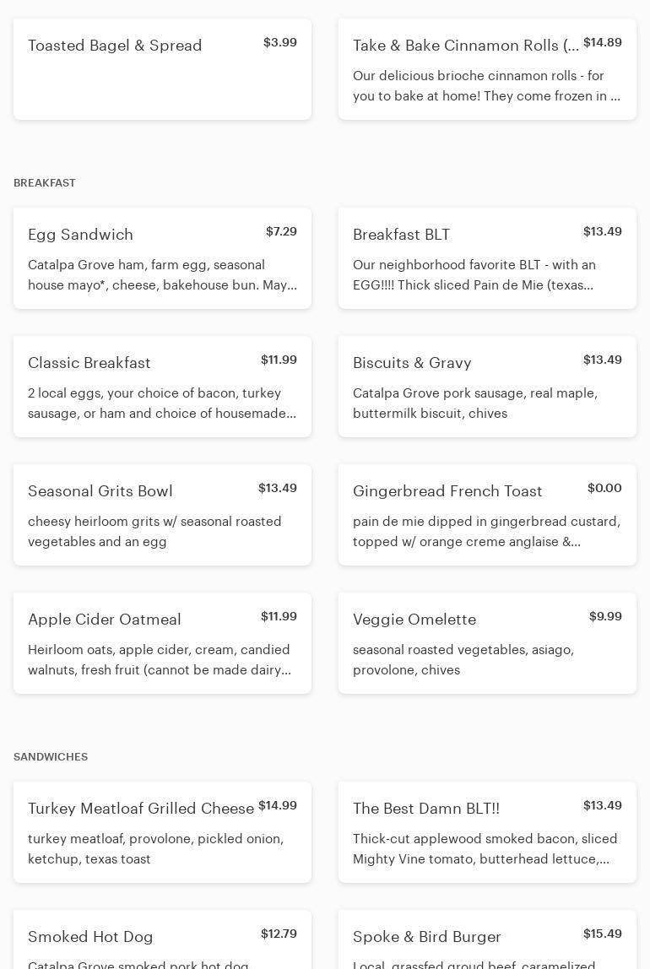The image size is (650, 969).
Task: Select The Best Damn BLT!! card
Action: (x=487, y=832)
